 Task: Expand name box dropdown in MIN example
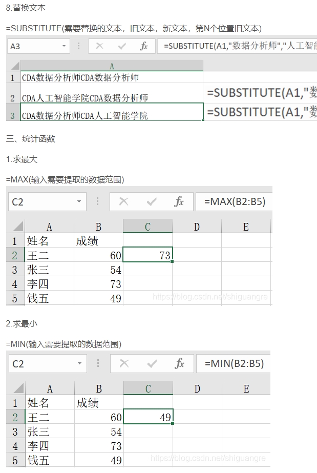pos(79,363)
